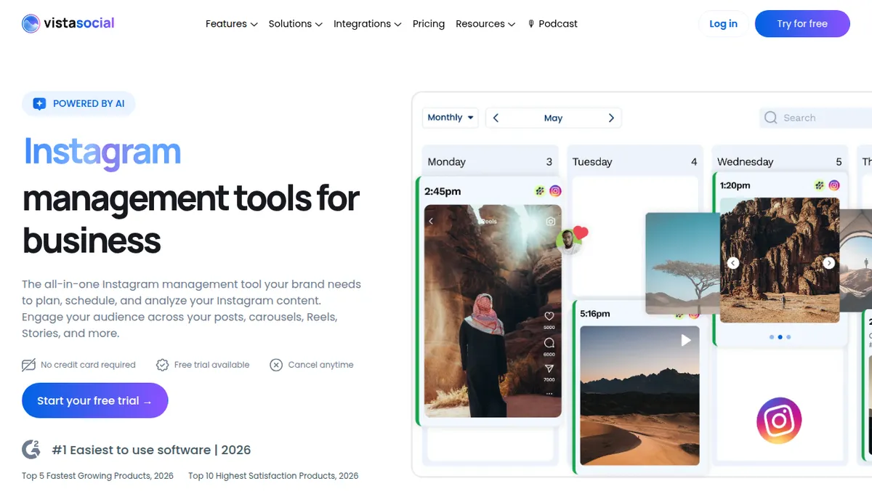872x497 pixels.
Task: Click 'Top 10 Highest Satisfaction Products, 2026'
Action: 273,476
